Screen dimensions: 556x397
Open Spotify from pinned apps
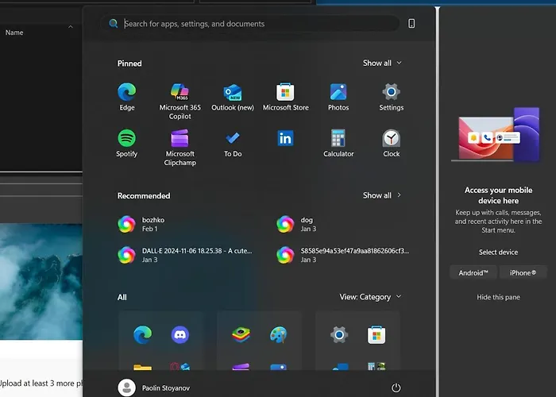127,139
